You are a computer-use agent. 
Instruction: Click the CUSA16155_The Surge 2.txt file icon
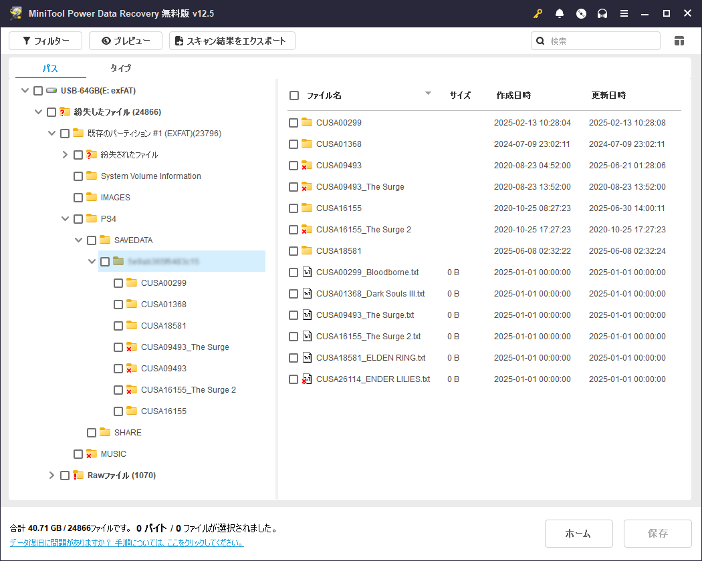(307, 336)
